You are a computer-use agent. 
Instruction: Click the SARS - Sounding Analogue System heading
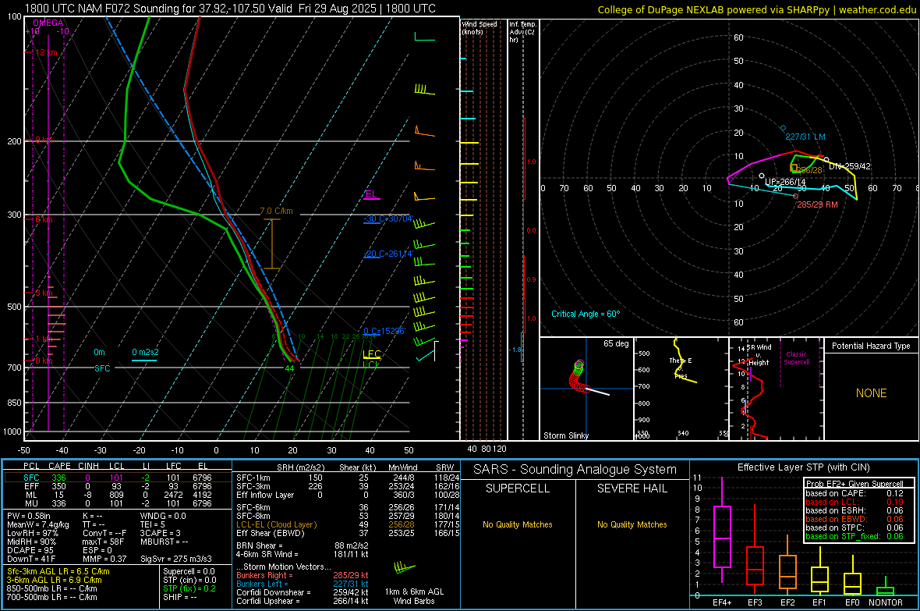click(x=575, y=470)
